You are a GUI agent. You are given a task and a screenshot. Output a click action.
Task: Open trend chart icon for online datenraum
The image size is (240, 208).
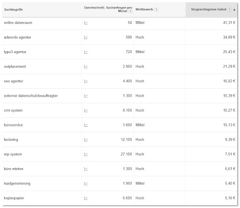click(x=86, y=23)
